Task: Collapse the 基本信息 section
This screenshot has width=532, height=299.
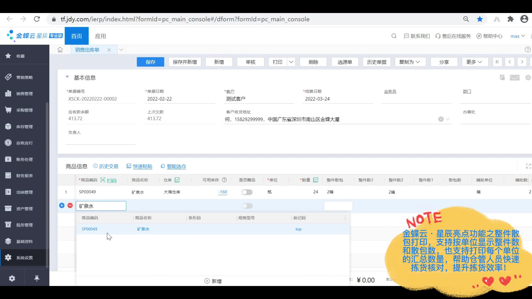Action: coord(67,77)
